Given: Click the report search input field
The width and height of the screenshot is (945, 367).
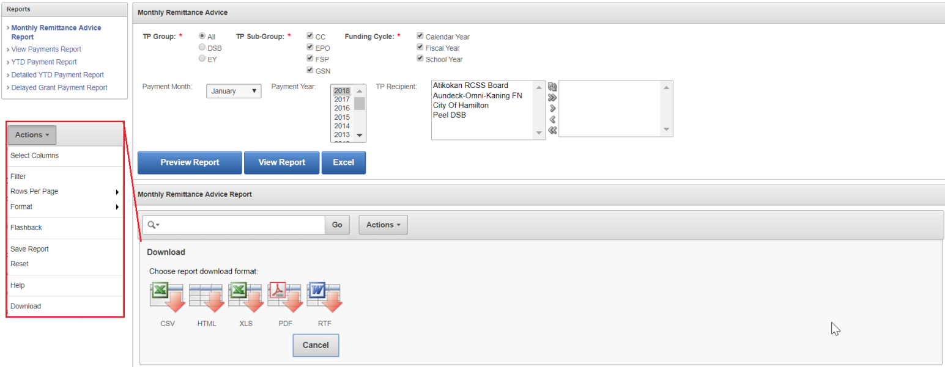Looking at the screenshot, I should (x=242, y=225).
